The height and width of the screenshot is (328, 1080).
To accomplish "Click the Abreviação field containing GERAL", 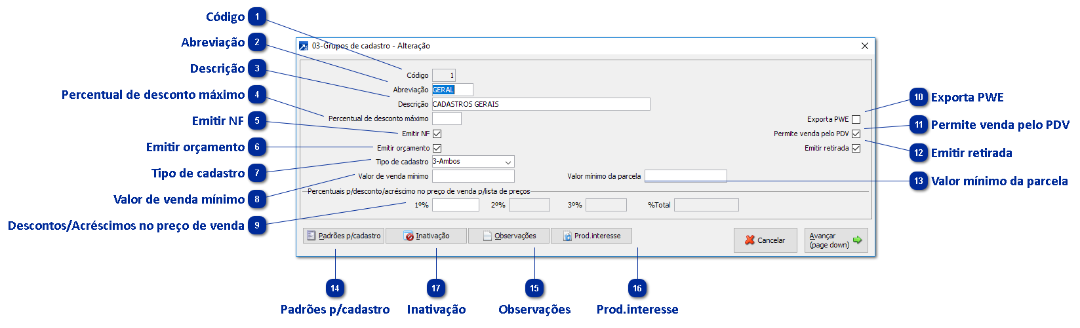I will coord(452,90).
